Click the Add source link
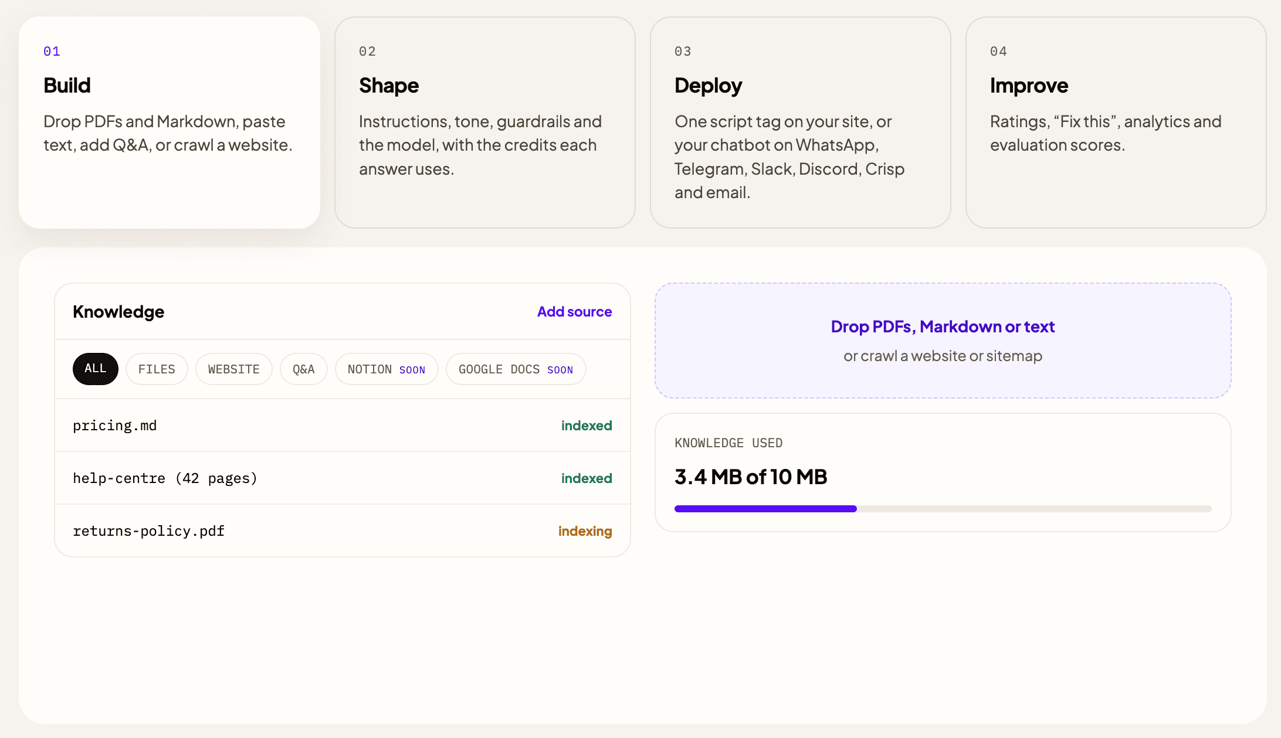This screenshot has height=738, width=1281. pos(574,312)
